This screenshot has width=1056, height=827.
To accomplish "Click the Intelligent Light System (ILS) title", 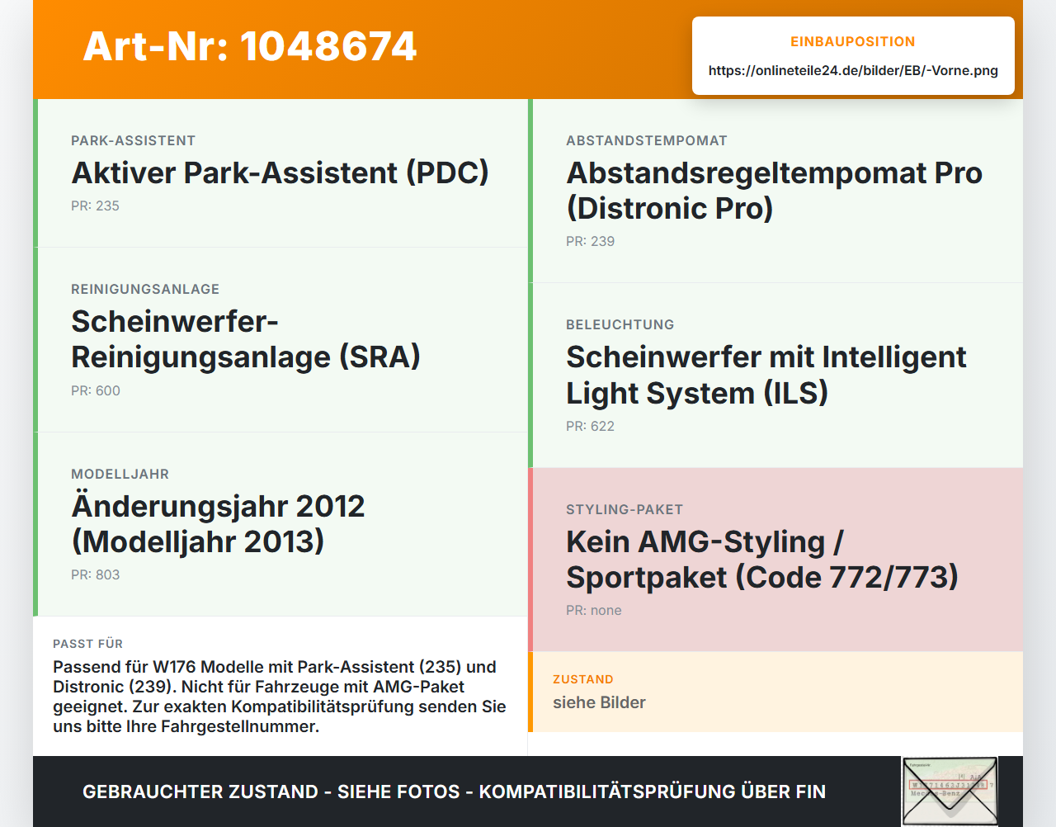I will (x=766, y=375).
